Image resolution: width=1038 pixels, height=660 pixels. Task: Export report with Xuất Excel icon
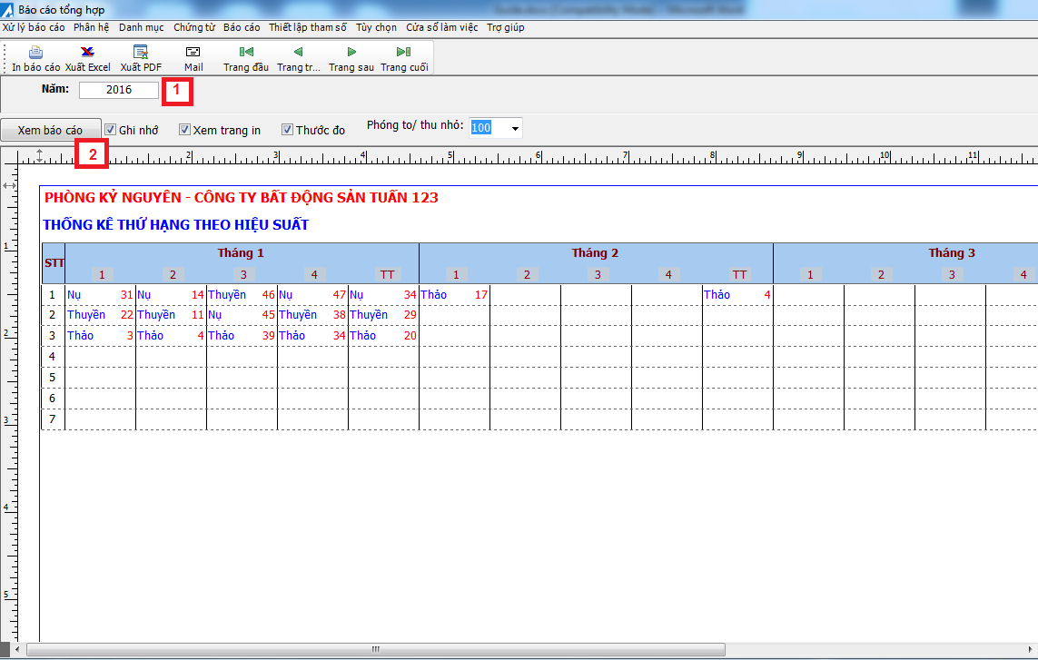86,53
